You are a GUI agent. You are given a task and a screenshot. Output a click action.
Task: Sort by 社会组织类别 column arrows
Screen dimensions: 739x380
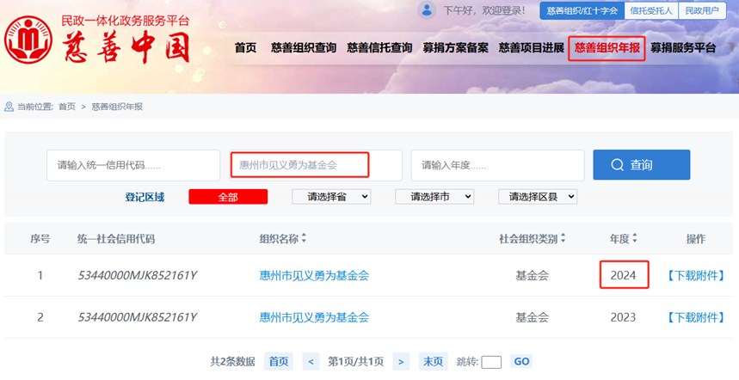[563, 238]
